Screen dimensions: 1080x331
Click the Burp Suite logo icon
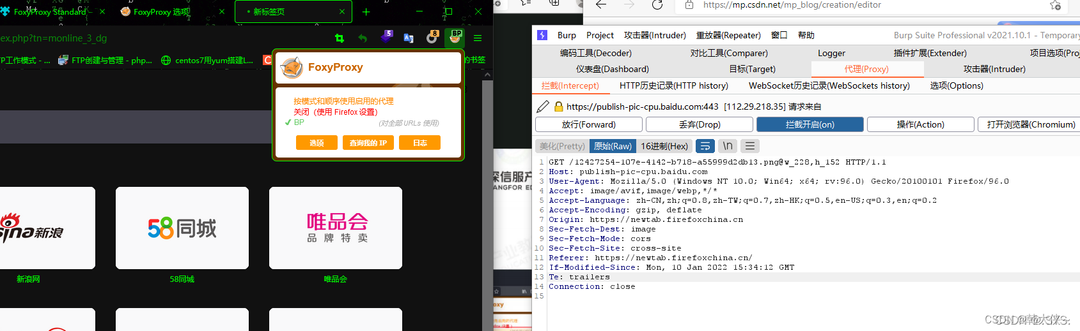coord(542,35)
